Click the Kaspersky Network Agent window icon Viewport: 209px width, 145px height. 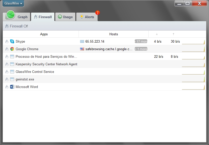pos(12,64)
